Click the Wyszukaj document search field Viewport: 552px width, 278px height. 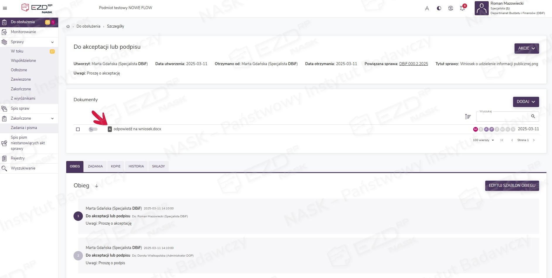coord(502,117)
